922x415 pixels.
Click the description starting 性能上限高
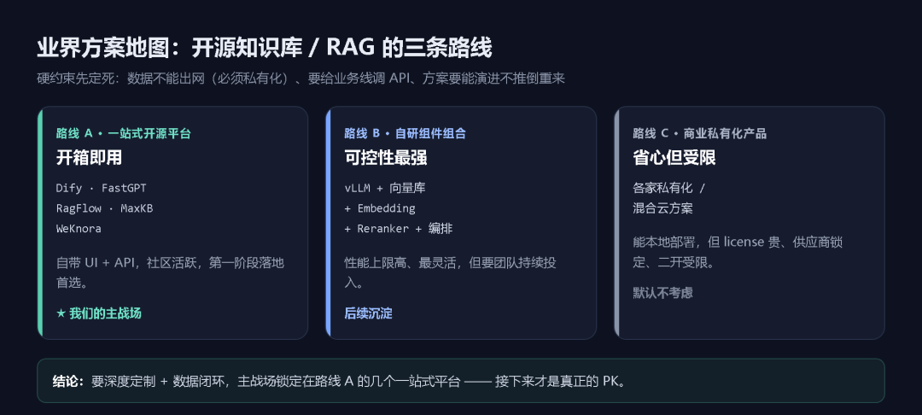click(x=451, y=272)
